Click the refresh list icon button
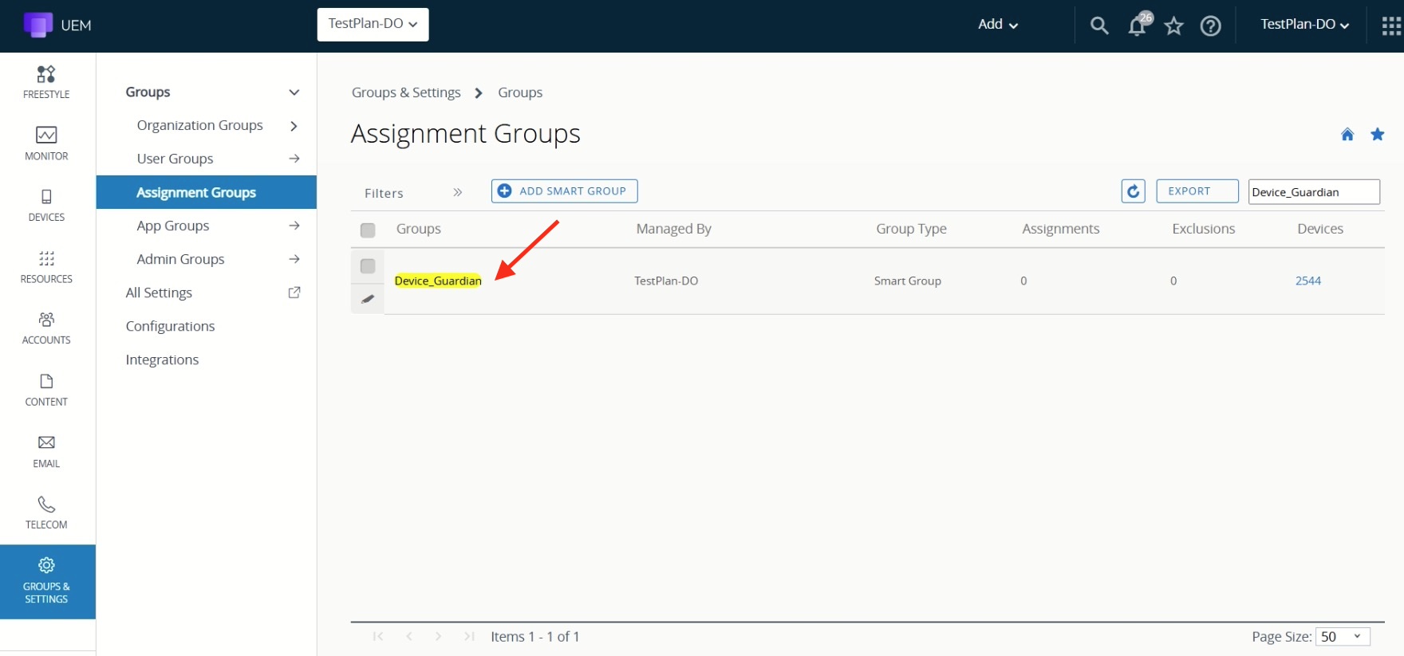 click(1133, 191)
